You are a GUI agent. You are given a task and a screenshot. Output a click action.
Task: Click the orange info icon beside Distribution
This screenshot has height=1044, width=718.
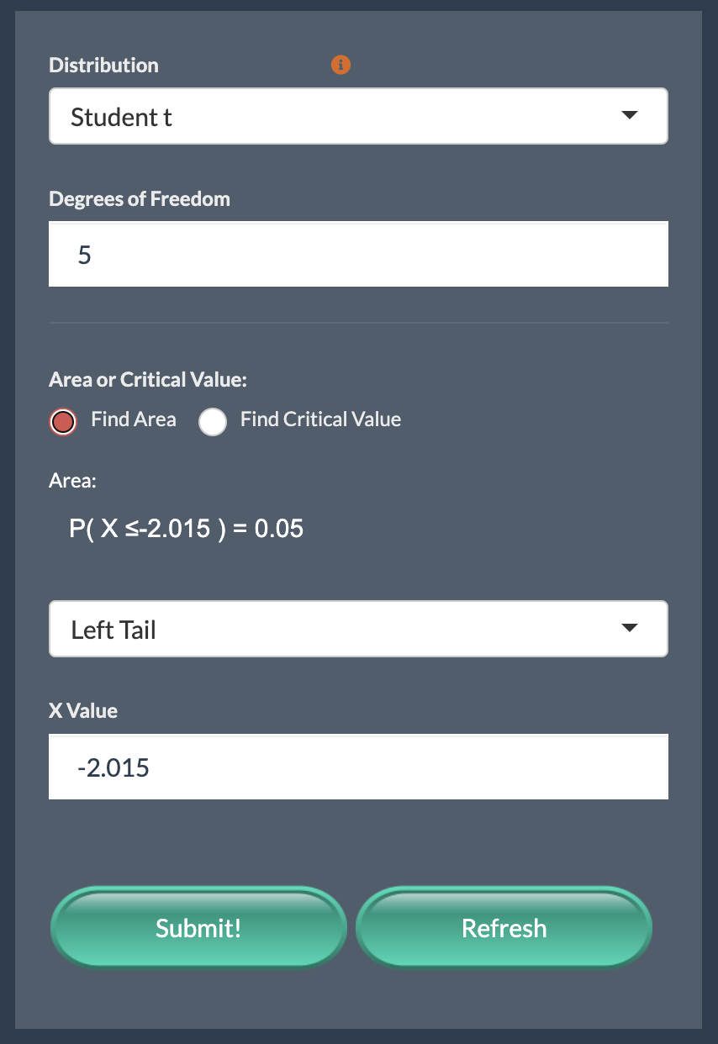click(341, 65)
